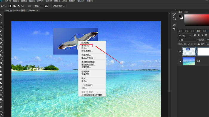Choose 从当前选区新建 3D 模型
The height and width of the screenshot is (117, 209).
click(92, 95)
